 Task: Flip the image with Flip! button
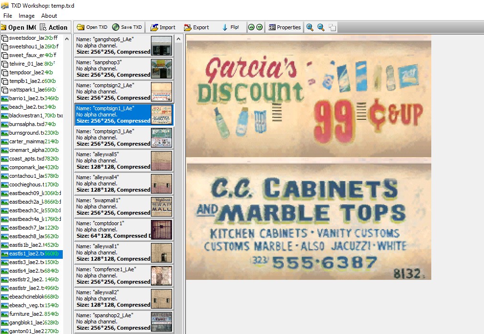tap(230, 27)
